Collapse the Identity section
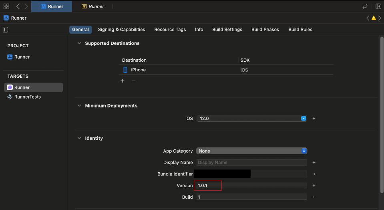 tap(79, 138)
